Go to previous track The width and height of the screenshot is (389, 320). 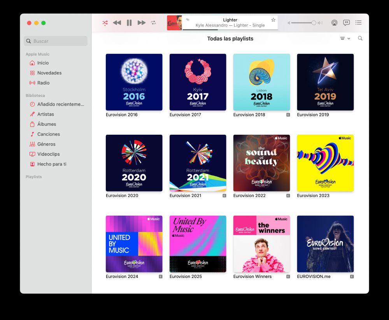[117, 23]
